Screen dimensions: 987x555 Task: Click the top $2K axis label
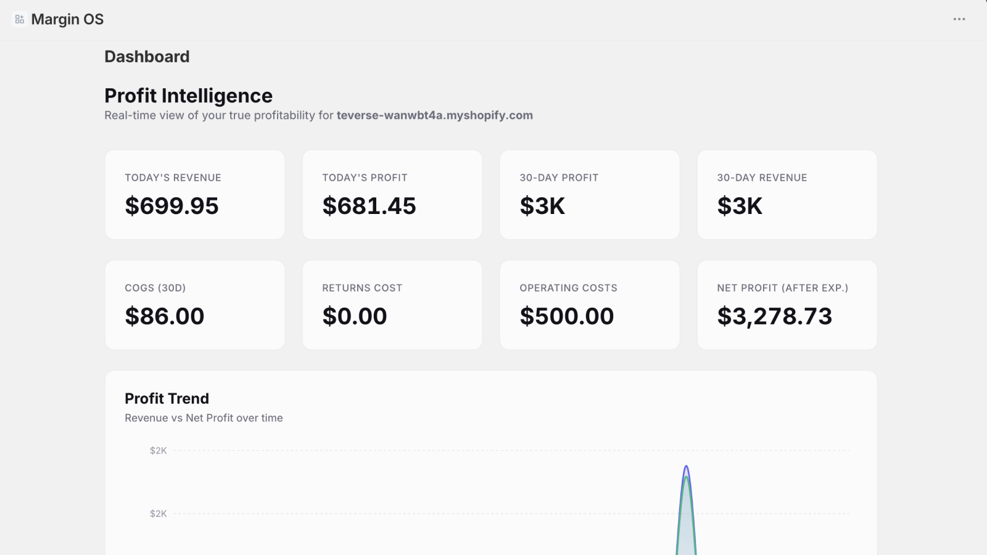158,451
